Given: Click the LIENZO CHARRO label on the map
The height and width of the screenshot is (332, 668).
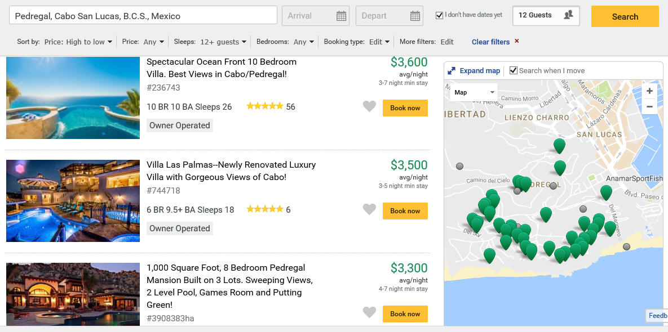Looking at the screenshot, I should click(x=537, y=118).
